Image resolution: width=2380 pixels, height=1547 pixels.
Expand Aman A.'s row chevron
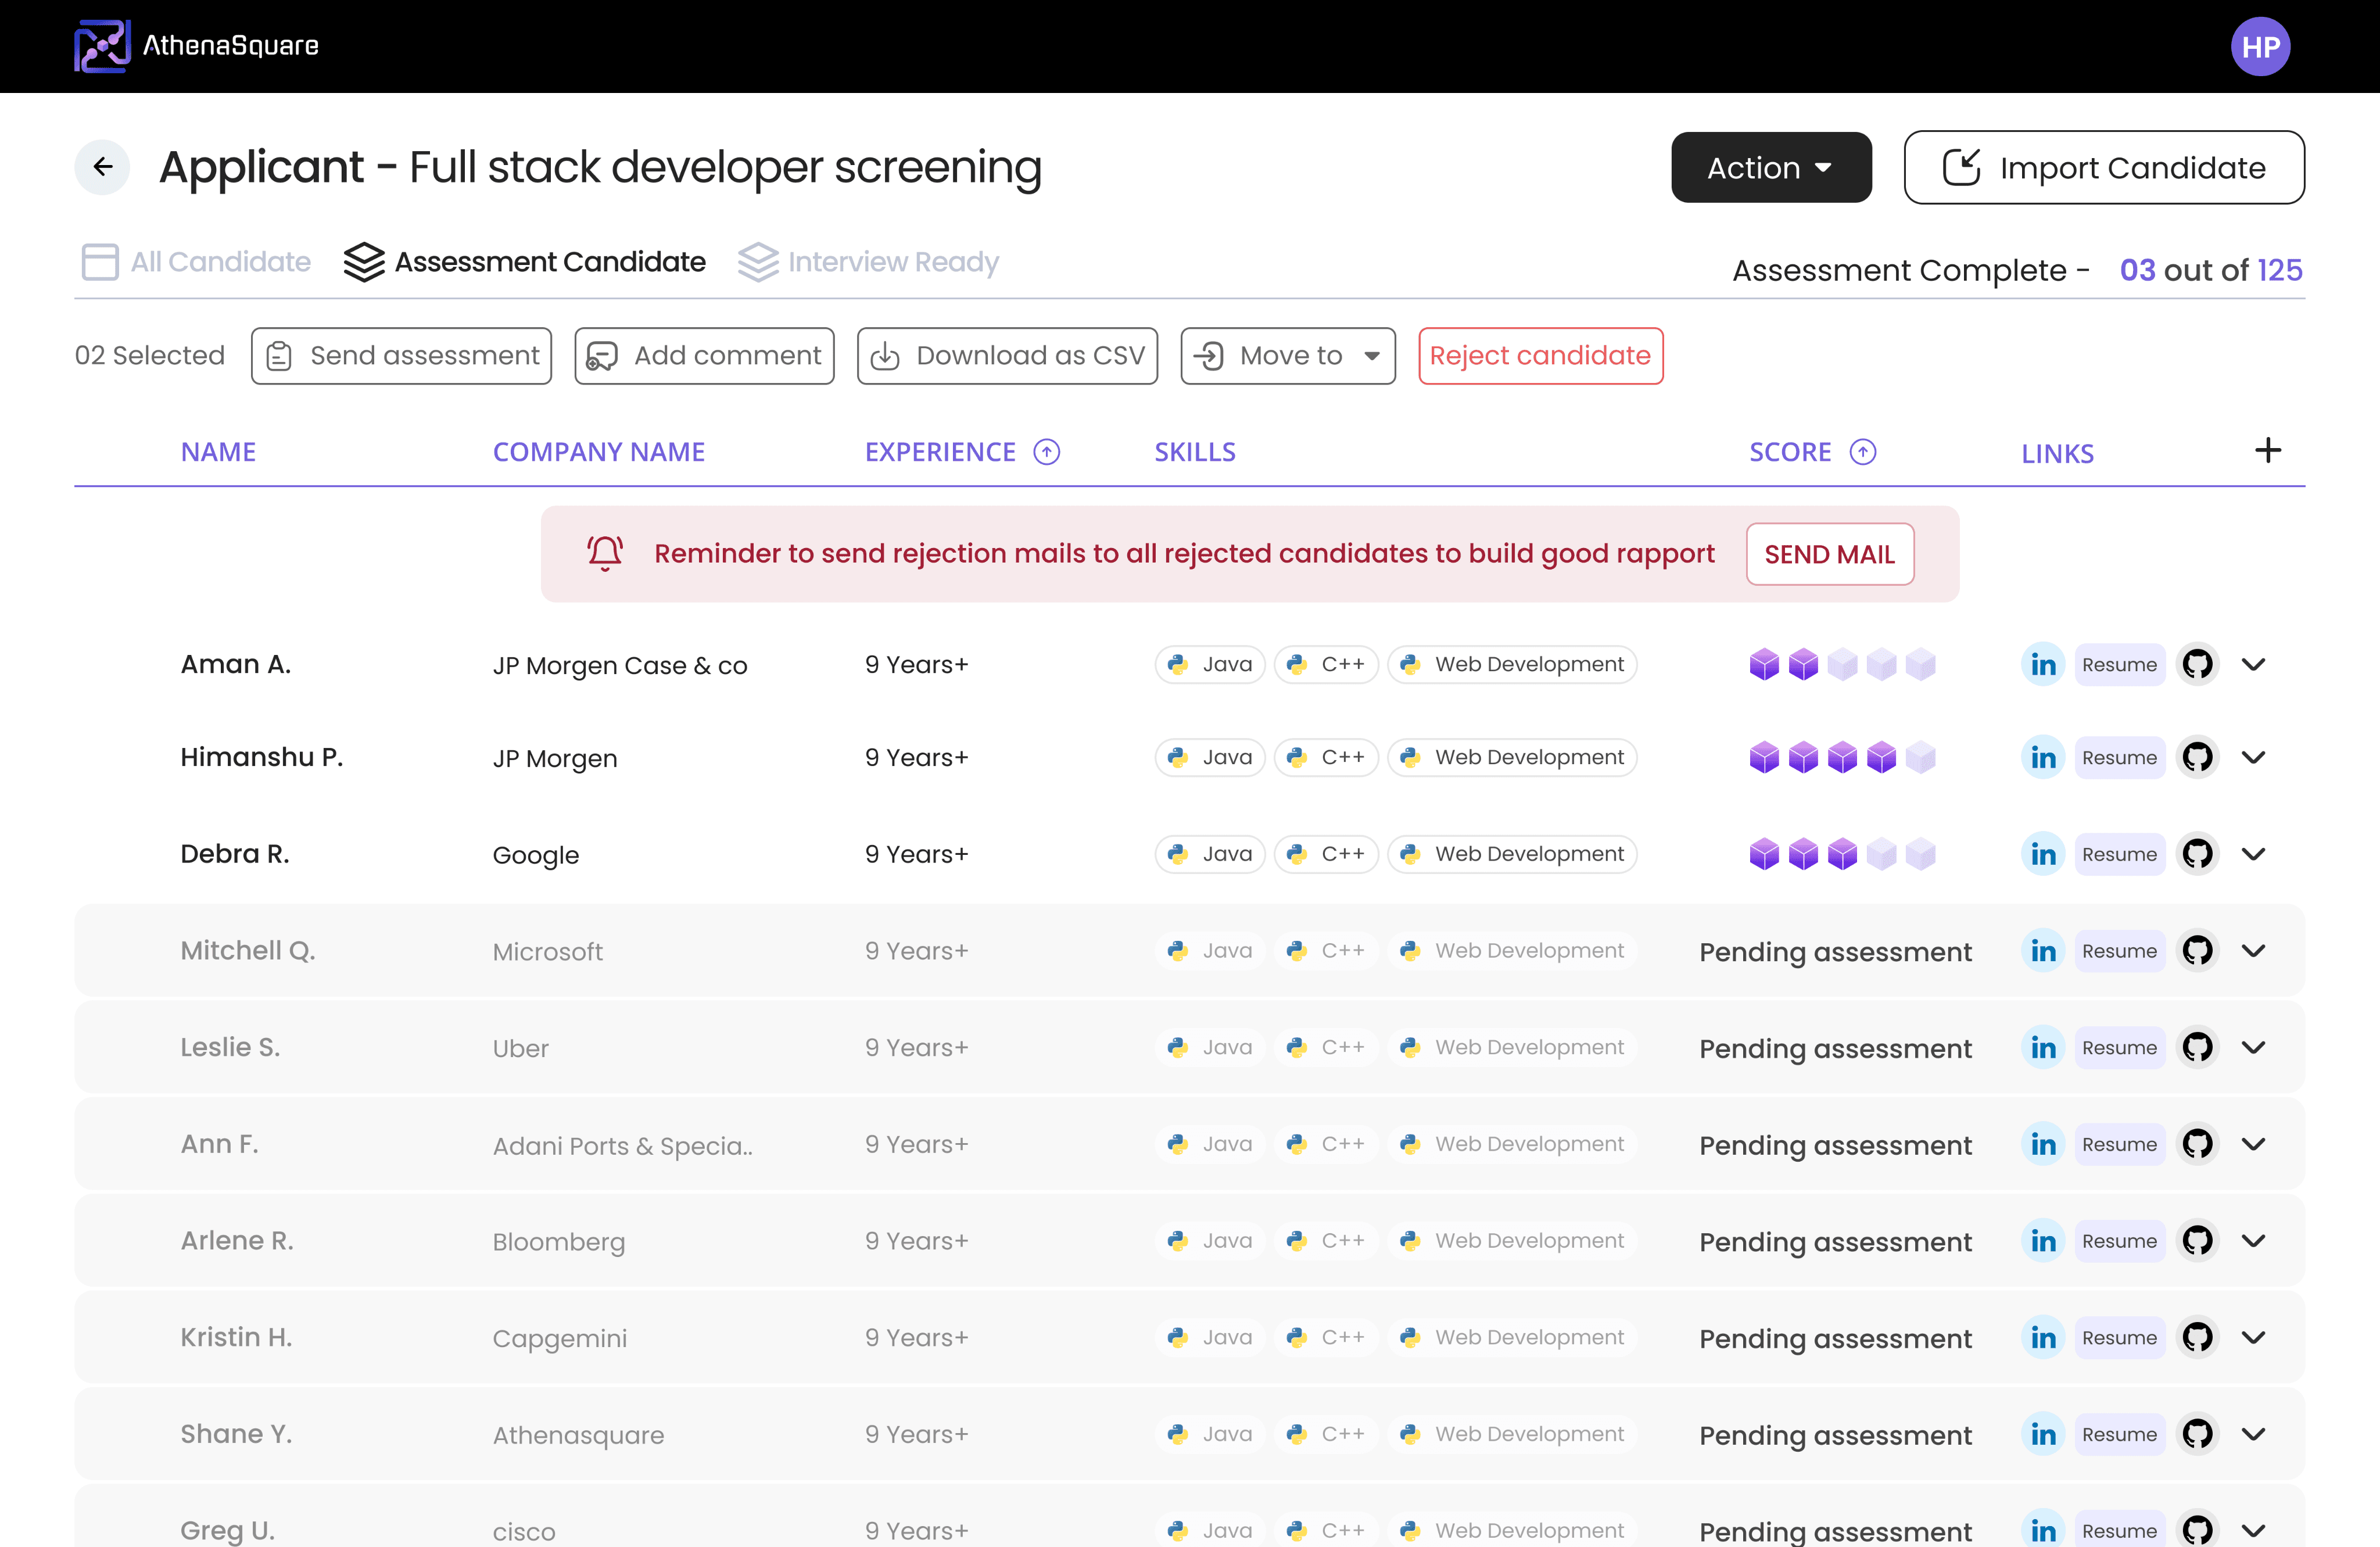pyautogui.click(x=2253, y=664)
